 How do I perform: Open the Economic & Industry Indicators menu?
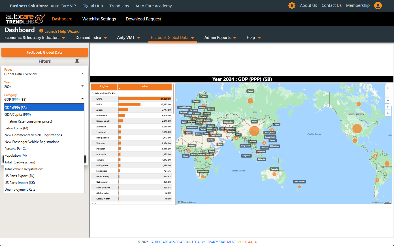click(35, 38)
